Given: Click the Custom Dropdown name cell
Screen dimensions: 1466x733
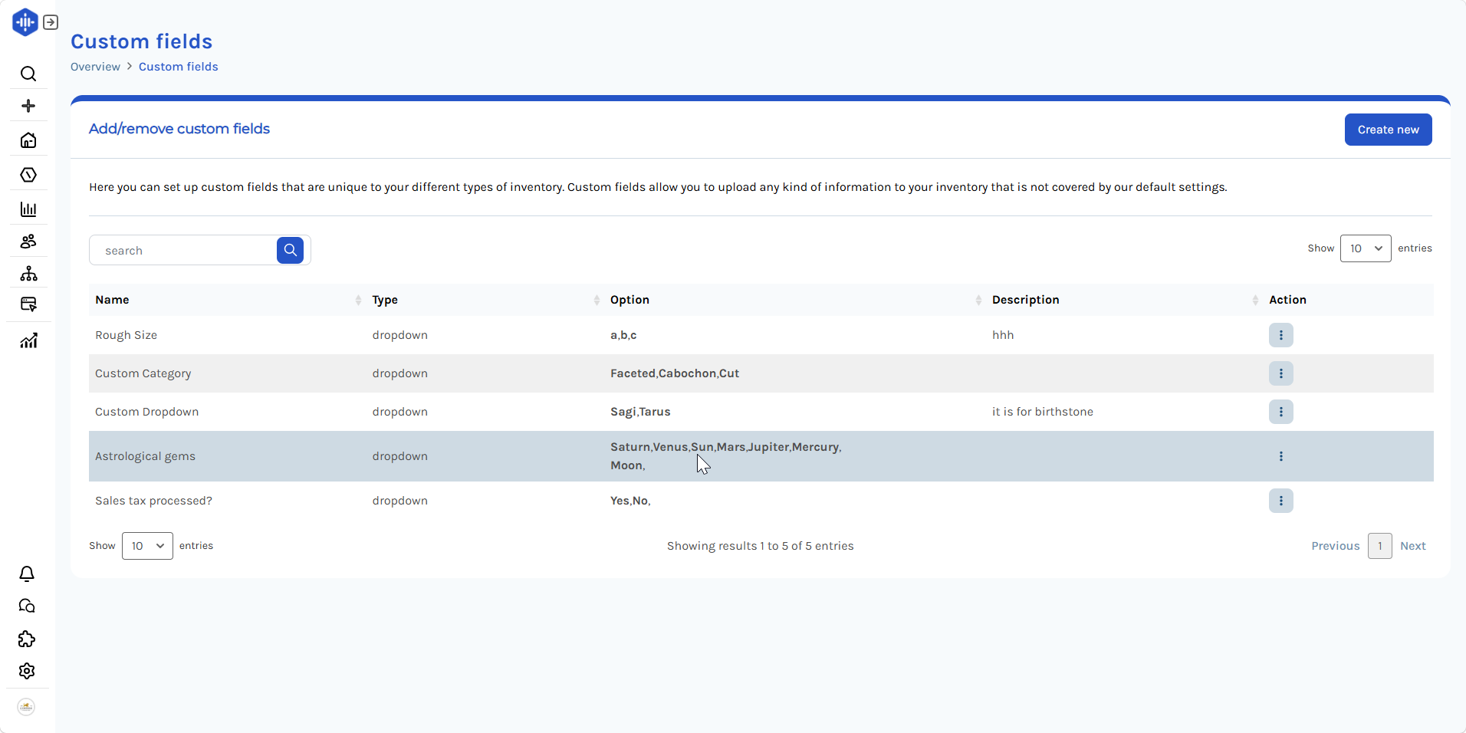Looking at the screenshot, I should (x=147, y=412).
